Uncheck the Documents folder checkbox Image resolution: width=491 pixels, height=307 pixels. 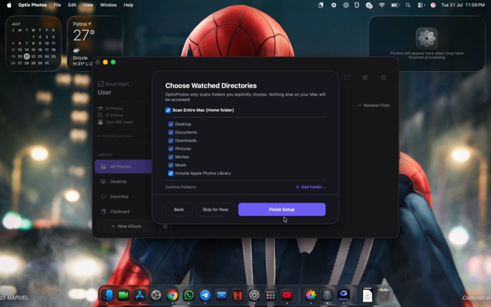click(x=171, y=132)
